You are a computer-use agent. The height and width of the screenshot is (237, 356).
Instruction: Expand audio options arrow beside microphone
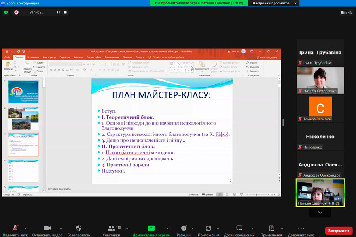(x=26, y=228)
